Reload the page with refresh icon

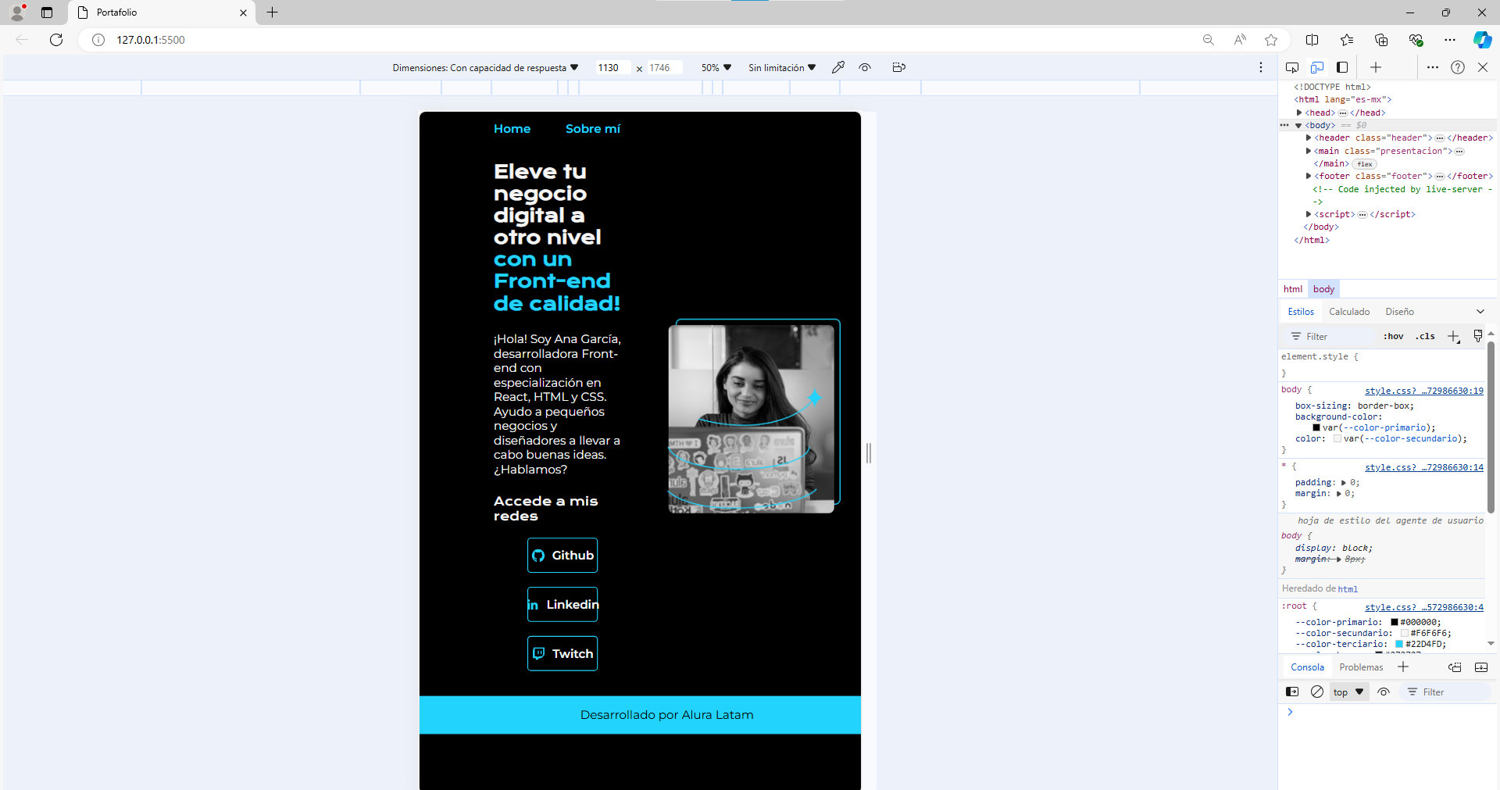[x=56, y=40]
